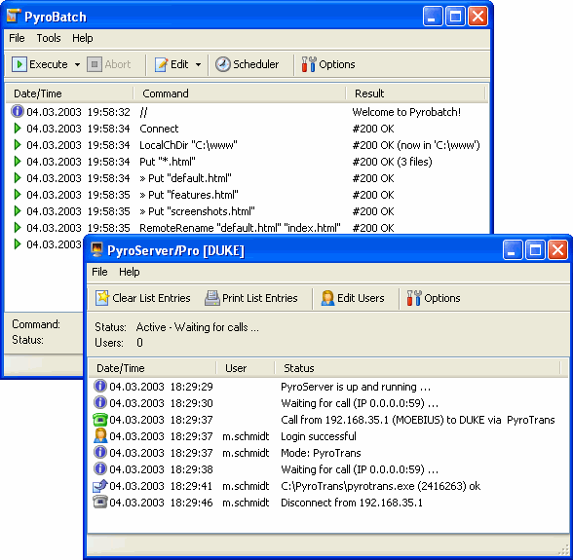Select "Call from 192.168.35.1 (MOEBIUS)" entry
Viewport: 573px width, 560px height.
[x=418, y=420]
